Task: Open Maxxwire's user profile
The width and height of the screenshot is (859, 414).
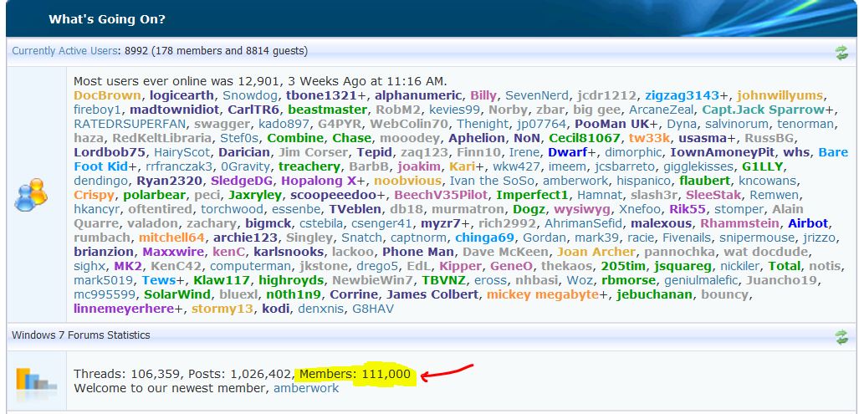Action: (x=173, y=252)
